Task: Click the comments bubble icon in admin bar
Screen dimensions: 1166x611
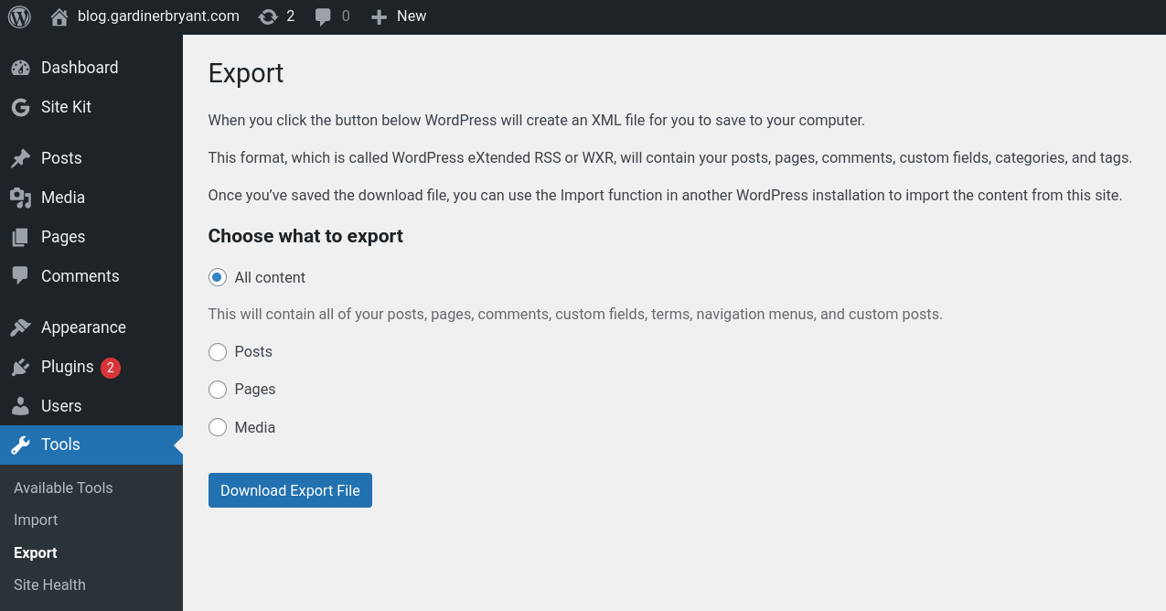Action: click(323, 16)
